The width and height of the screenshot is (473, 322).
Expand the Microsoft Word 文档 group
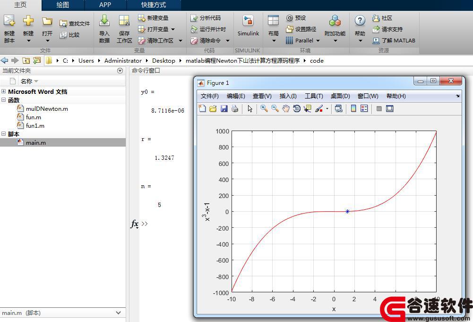(x=4, y=91)
